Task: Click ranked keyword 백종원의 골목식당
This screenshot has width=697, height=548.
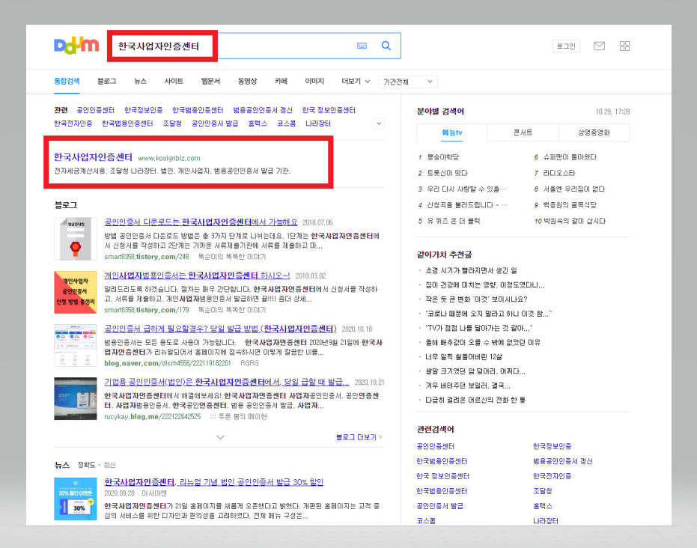Action: point(570,205)
